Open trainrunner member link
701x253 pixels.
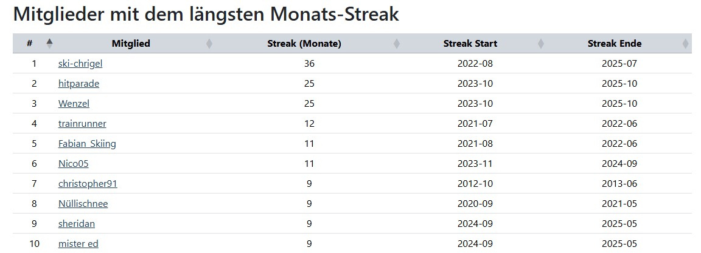pyautogui.click(x=82, y=123)
